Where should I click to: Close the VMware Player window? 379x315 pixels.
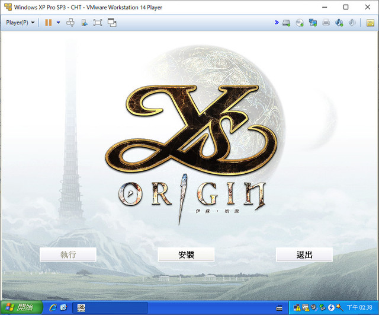[x=367, y=7]
